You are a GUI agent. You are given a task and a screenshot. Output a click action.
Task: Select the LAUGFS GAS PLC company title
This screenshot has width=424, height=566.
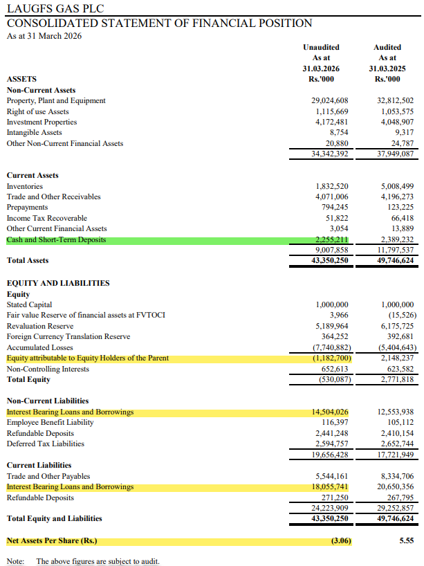click(55, 8)
